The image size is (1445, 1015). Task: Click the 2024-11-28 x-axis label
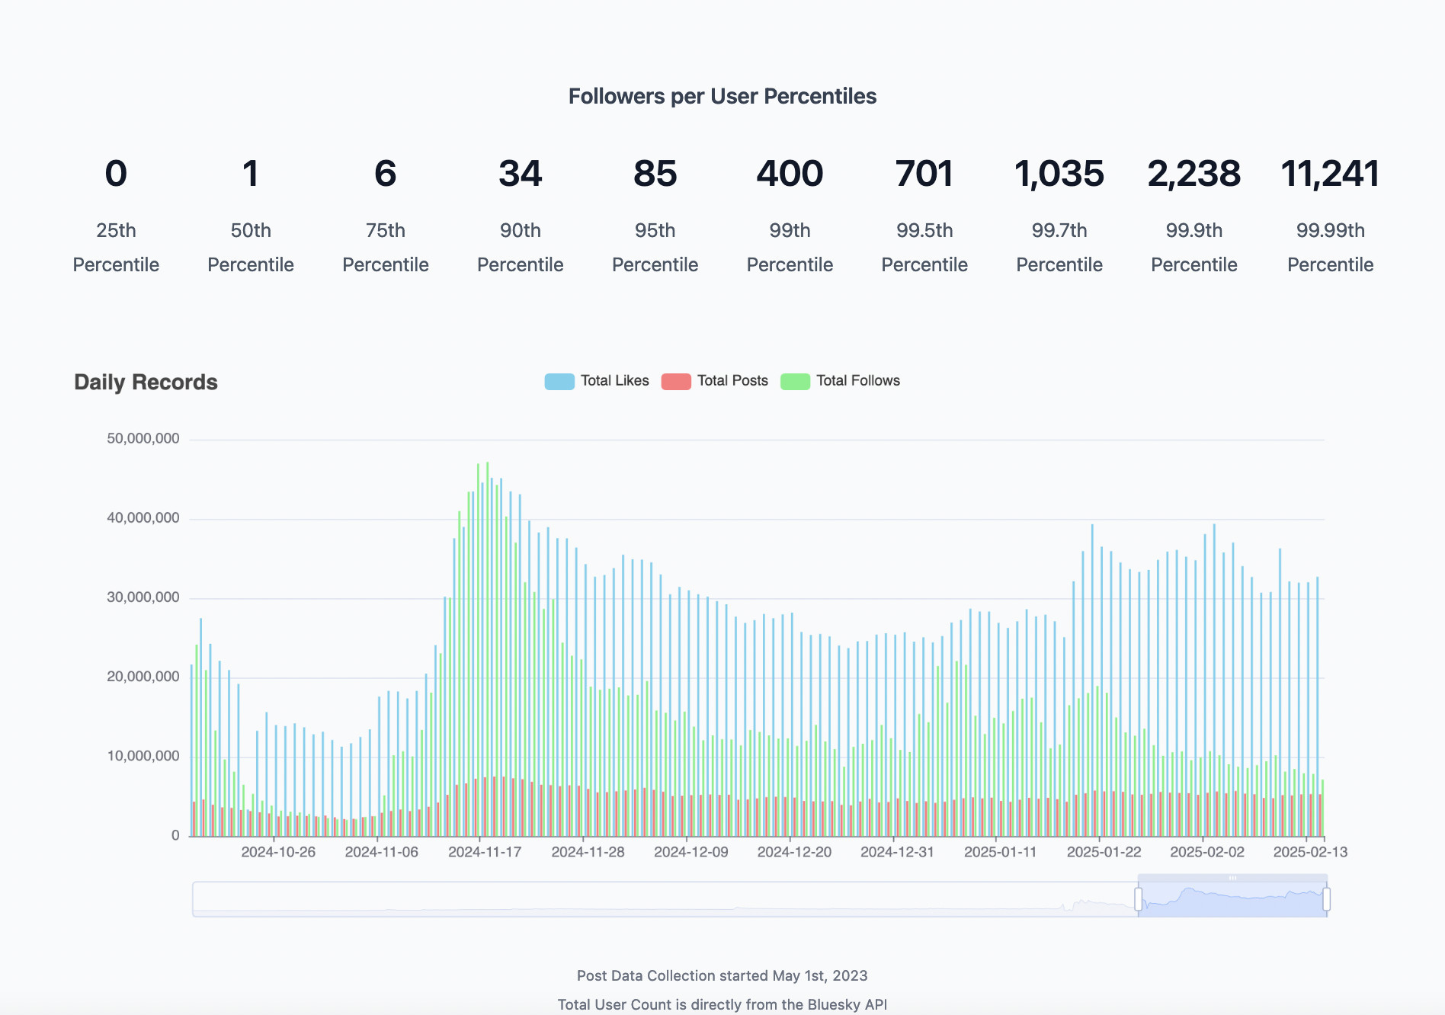tap(588, 852)
